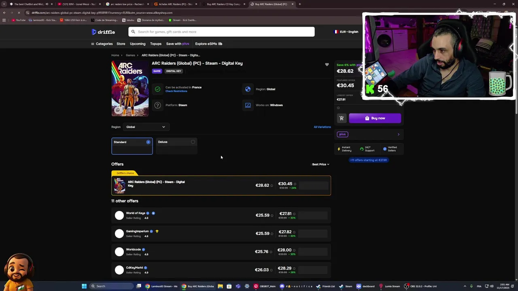The height and width of the screenshot is (291, 518).
Task: Switch to Acheter ARC Raiders (PC) tab
Action: (x=175, y=4)
